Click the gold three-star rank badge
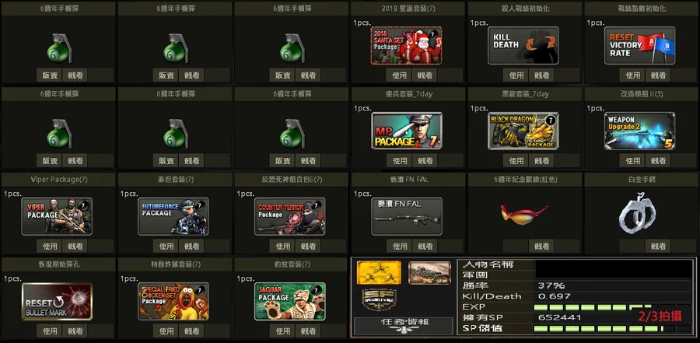Image resolution: width=700 pixels, height=343 pixels. (379, 273)
